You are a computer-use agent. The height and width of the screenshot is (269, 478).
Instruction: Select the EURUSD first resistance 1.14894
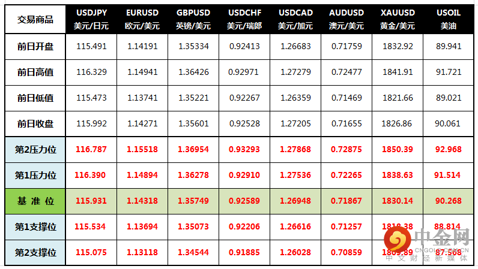[x=143, y=176]
